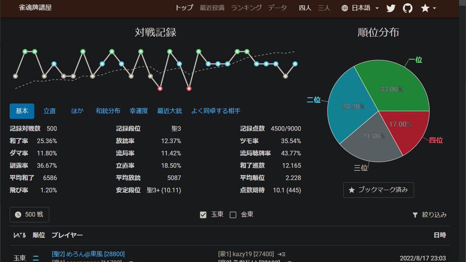Click the 記録点数 value 4500/9000
This screenshot has width=466, height=262.
click(x=286, y=128)
